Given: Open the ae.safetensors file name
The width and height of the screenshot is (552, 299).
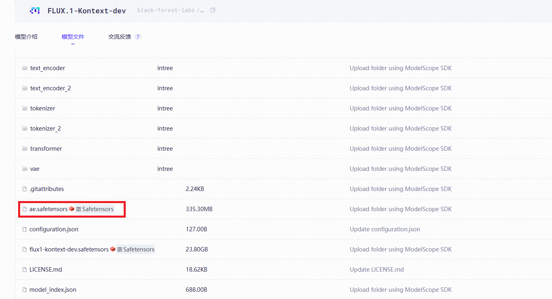Looking at the screenshot, I should point(48,209).
